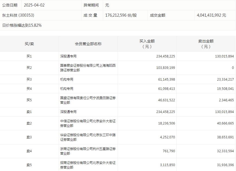
Task: Select sell amount 32,333,594
Action: tap(225, 151)
